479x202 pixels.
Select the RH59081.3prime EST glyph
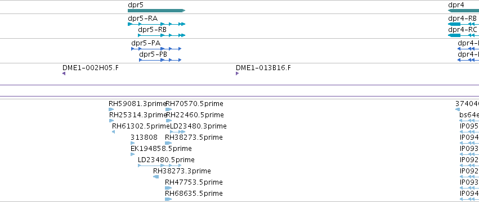coord(111,109)
